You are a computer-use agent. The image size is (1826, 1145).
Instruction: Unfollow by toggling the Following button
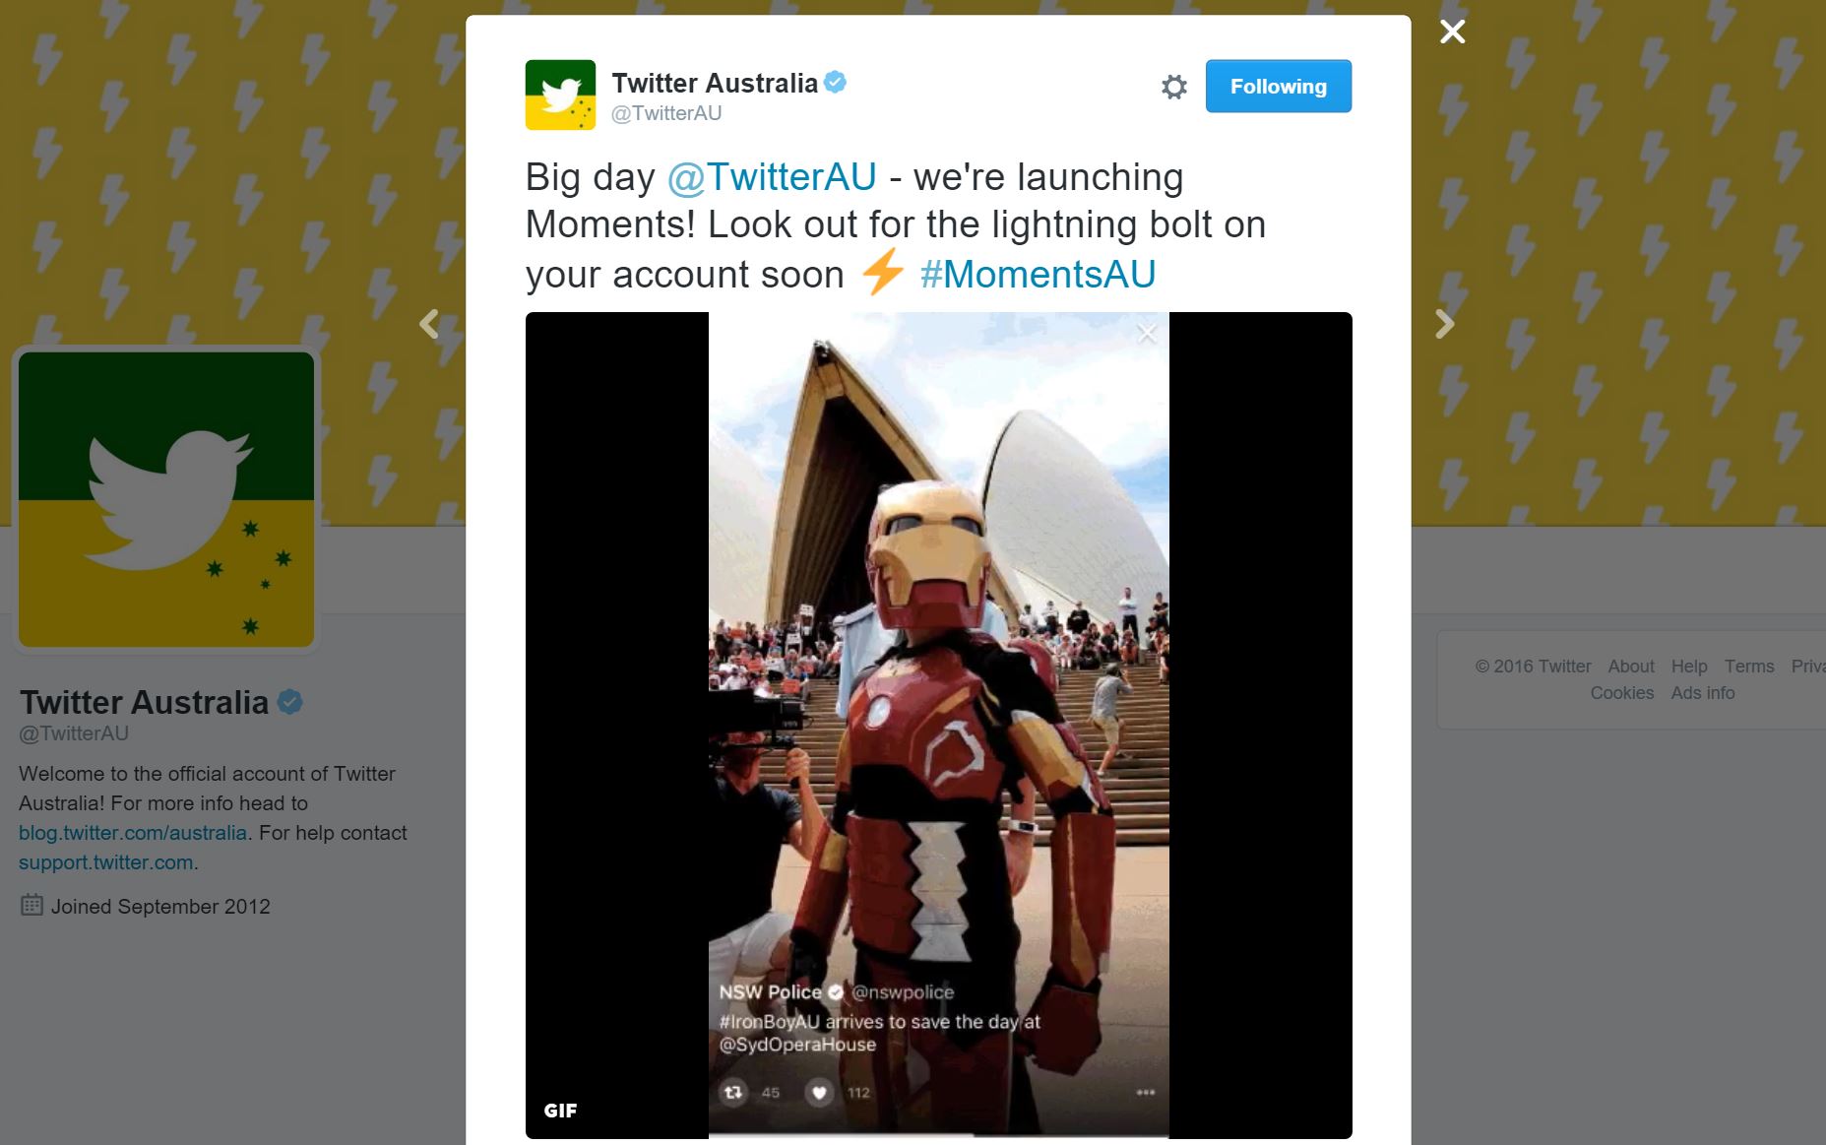(x=1278, y=86)
